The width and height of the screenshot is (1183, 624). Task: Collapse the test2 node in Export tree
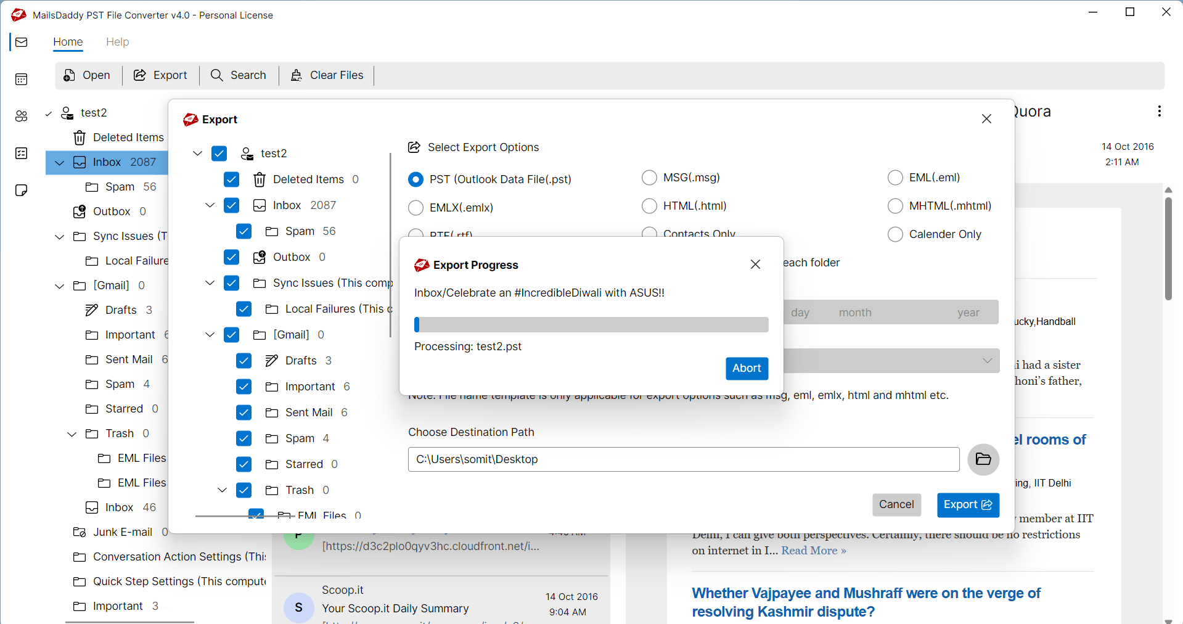click(x=197, y=154)
